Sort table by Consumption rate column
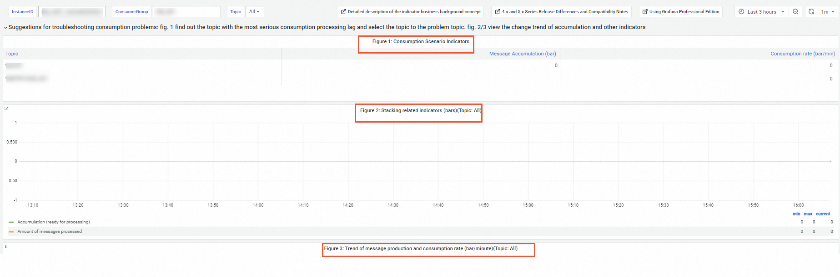This screenshot has width=840, height=277. tap(802, 54)
